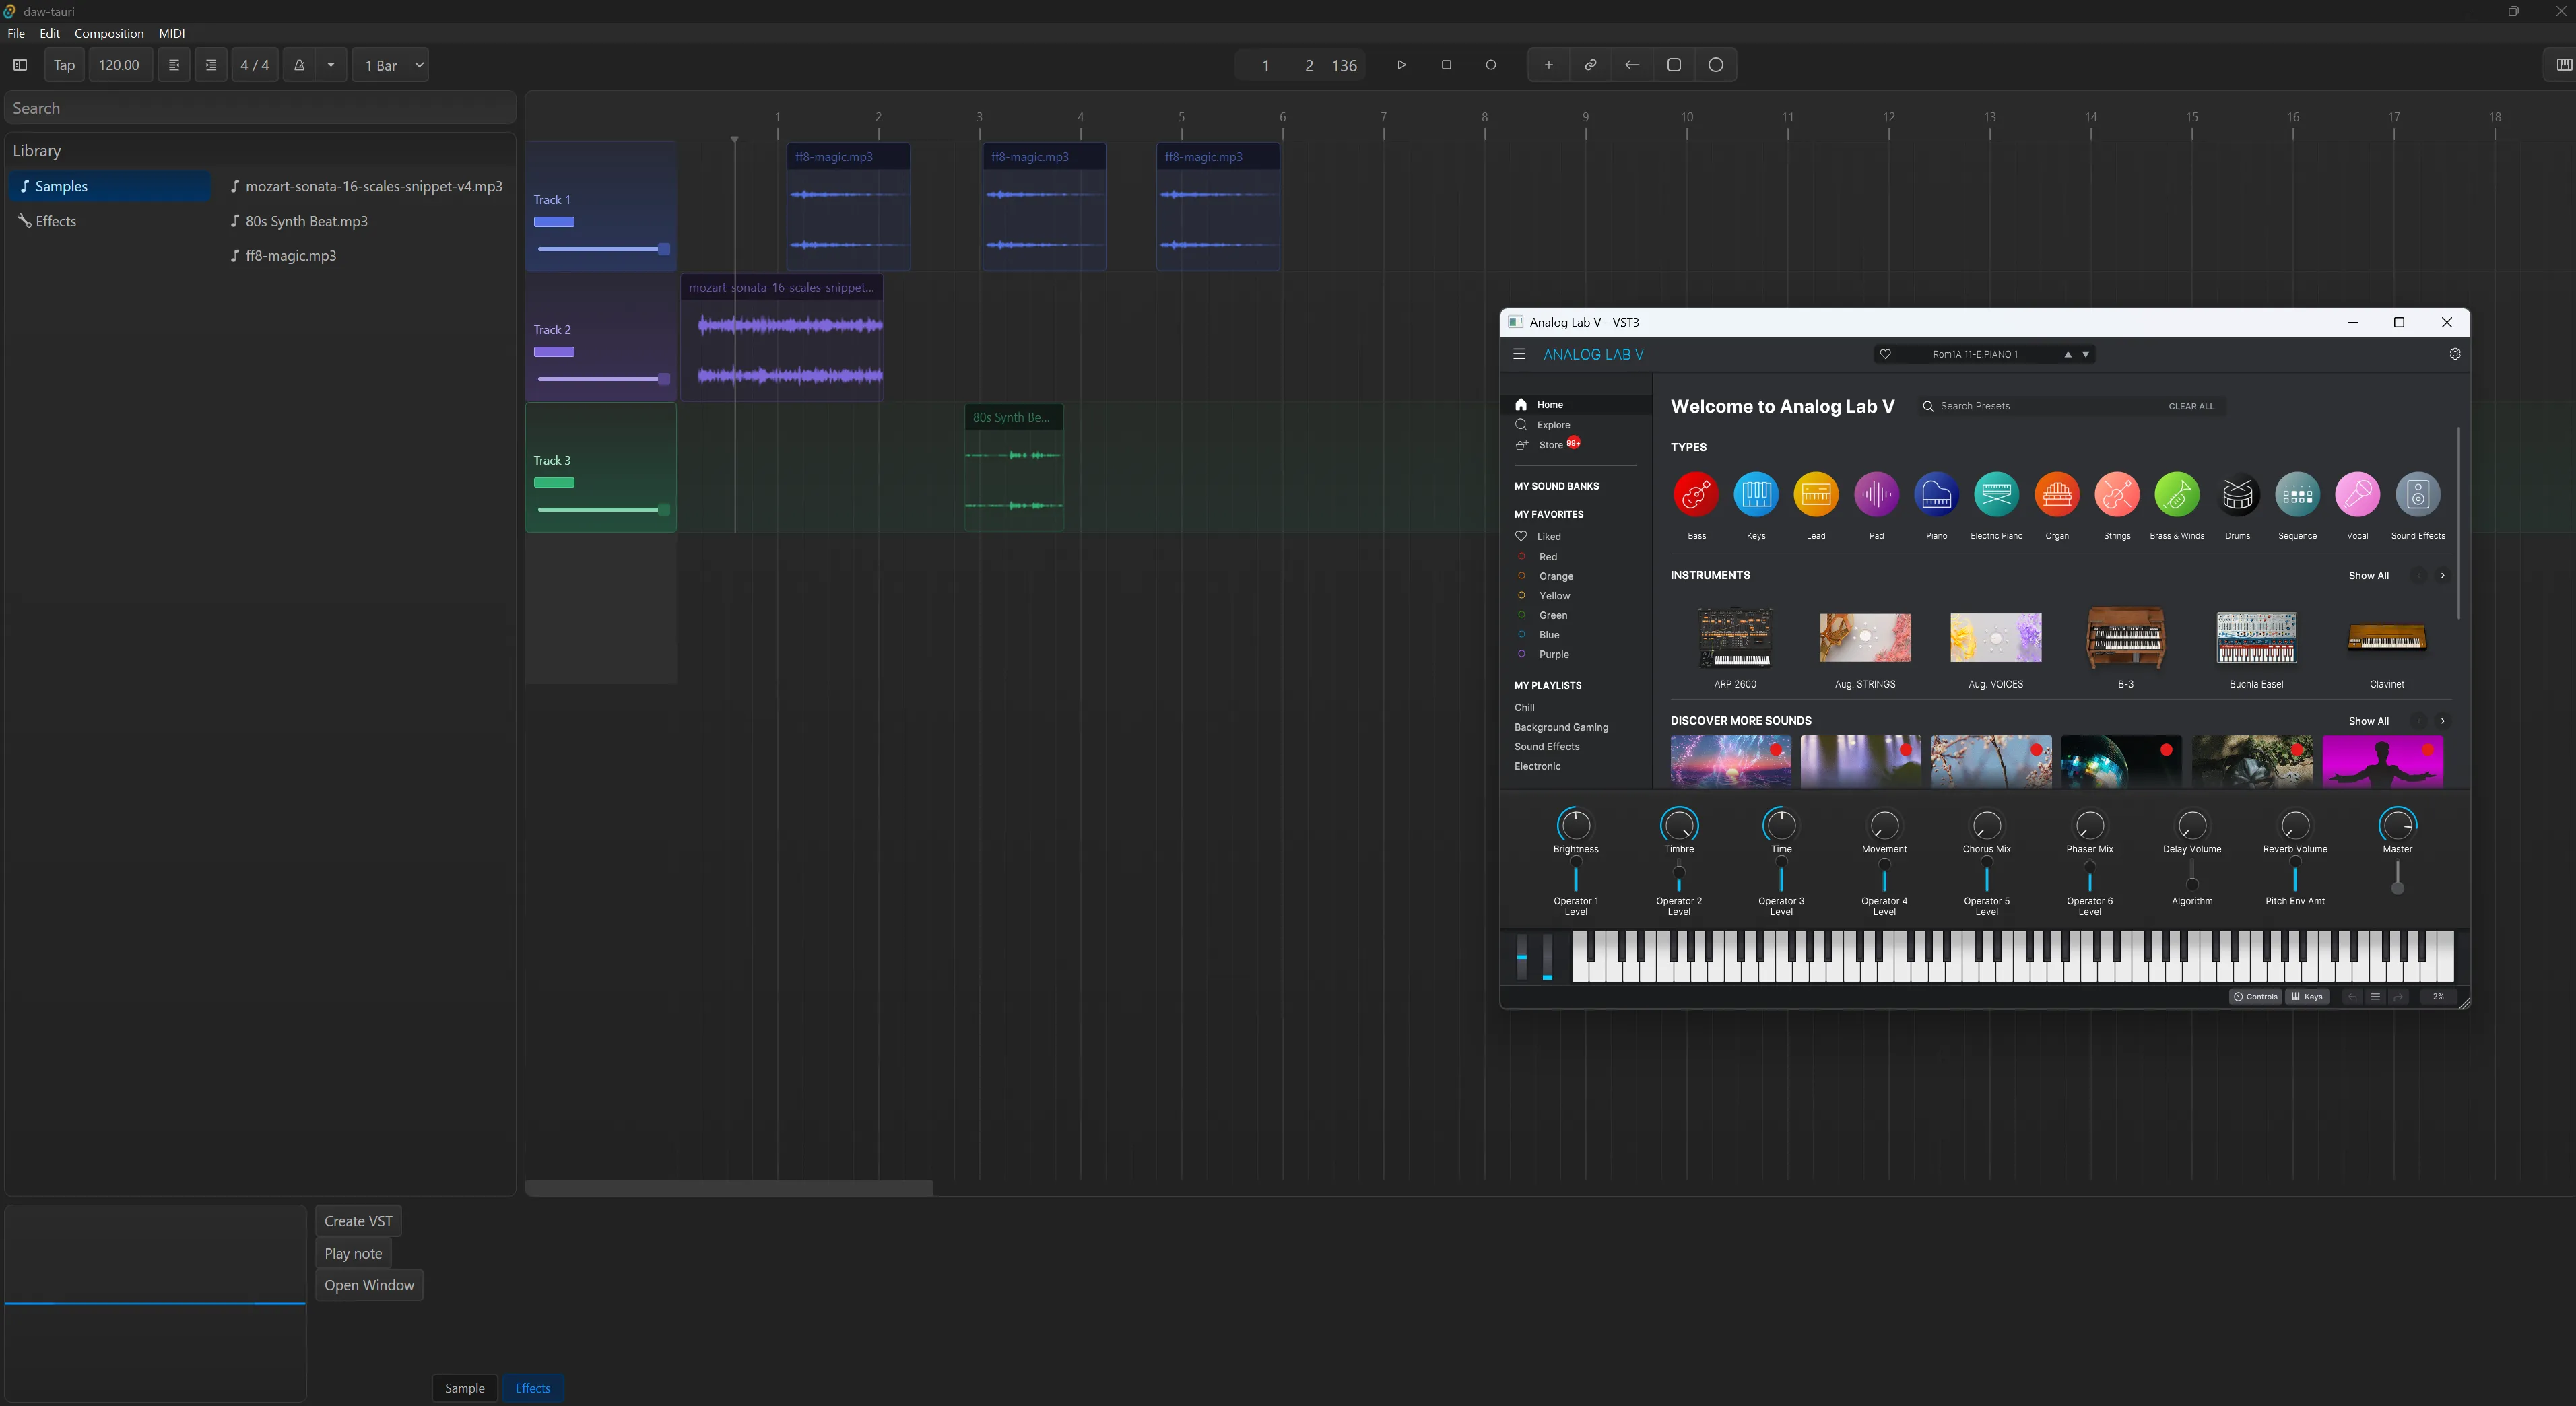Adjust the Track 3 volume slider
The height and width of the screenshot is (1406, 2576).
tap(603, 510)
